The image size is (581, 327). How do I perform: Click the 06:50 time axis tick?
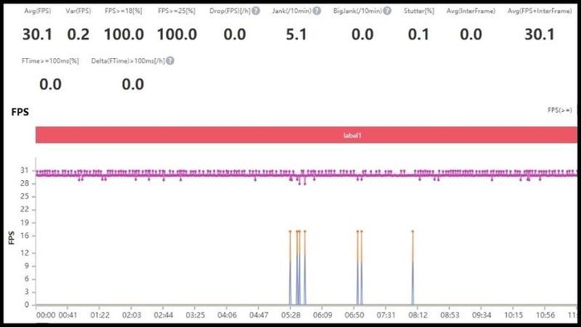[x=354, y=315]
